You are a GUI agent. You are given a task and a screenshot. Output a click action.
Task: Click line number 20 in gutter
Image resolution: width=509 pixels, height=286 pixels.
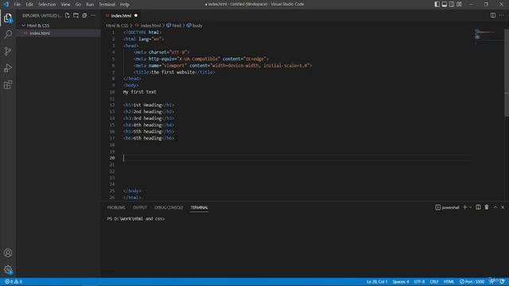pos(112,158)
